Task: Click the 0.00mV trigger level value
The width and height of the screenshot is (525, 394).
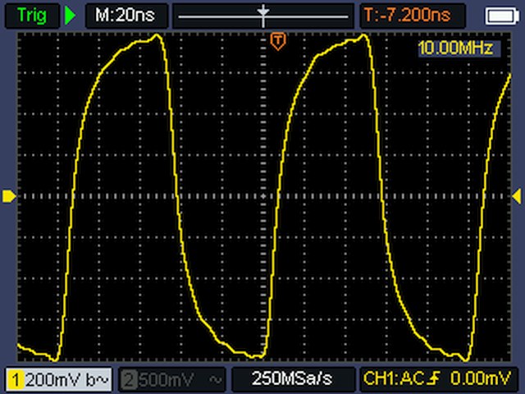Action: [481, 379]
